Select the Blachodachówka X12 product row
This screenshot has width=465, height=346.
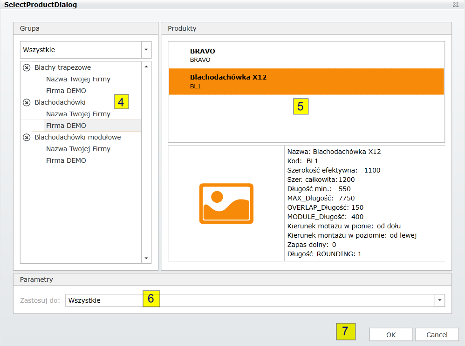tap(306, 81)
